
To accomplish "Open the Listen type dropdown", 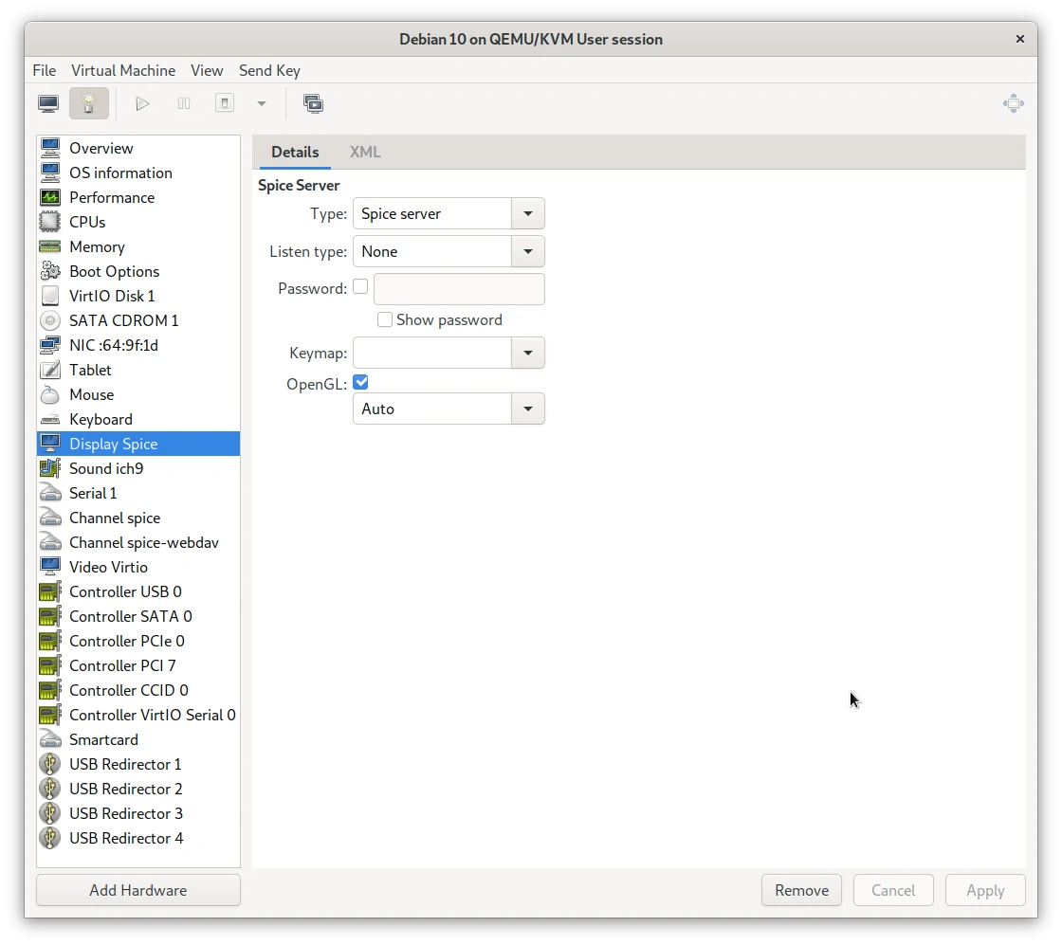I will [x=449, y=252].
